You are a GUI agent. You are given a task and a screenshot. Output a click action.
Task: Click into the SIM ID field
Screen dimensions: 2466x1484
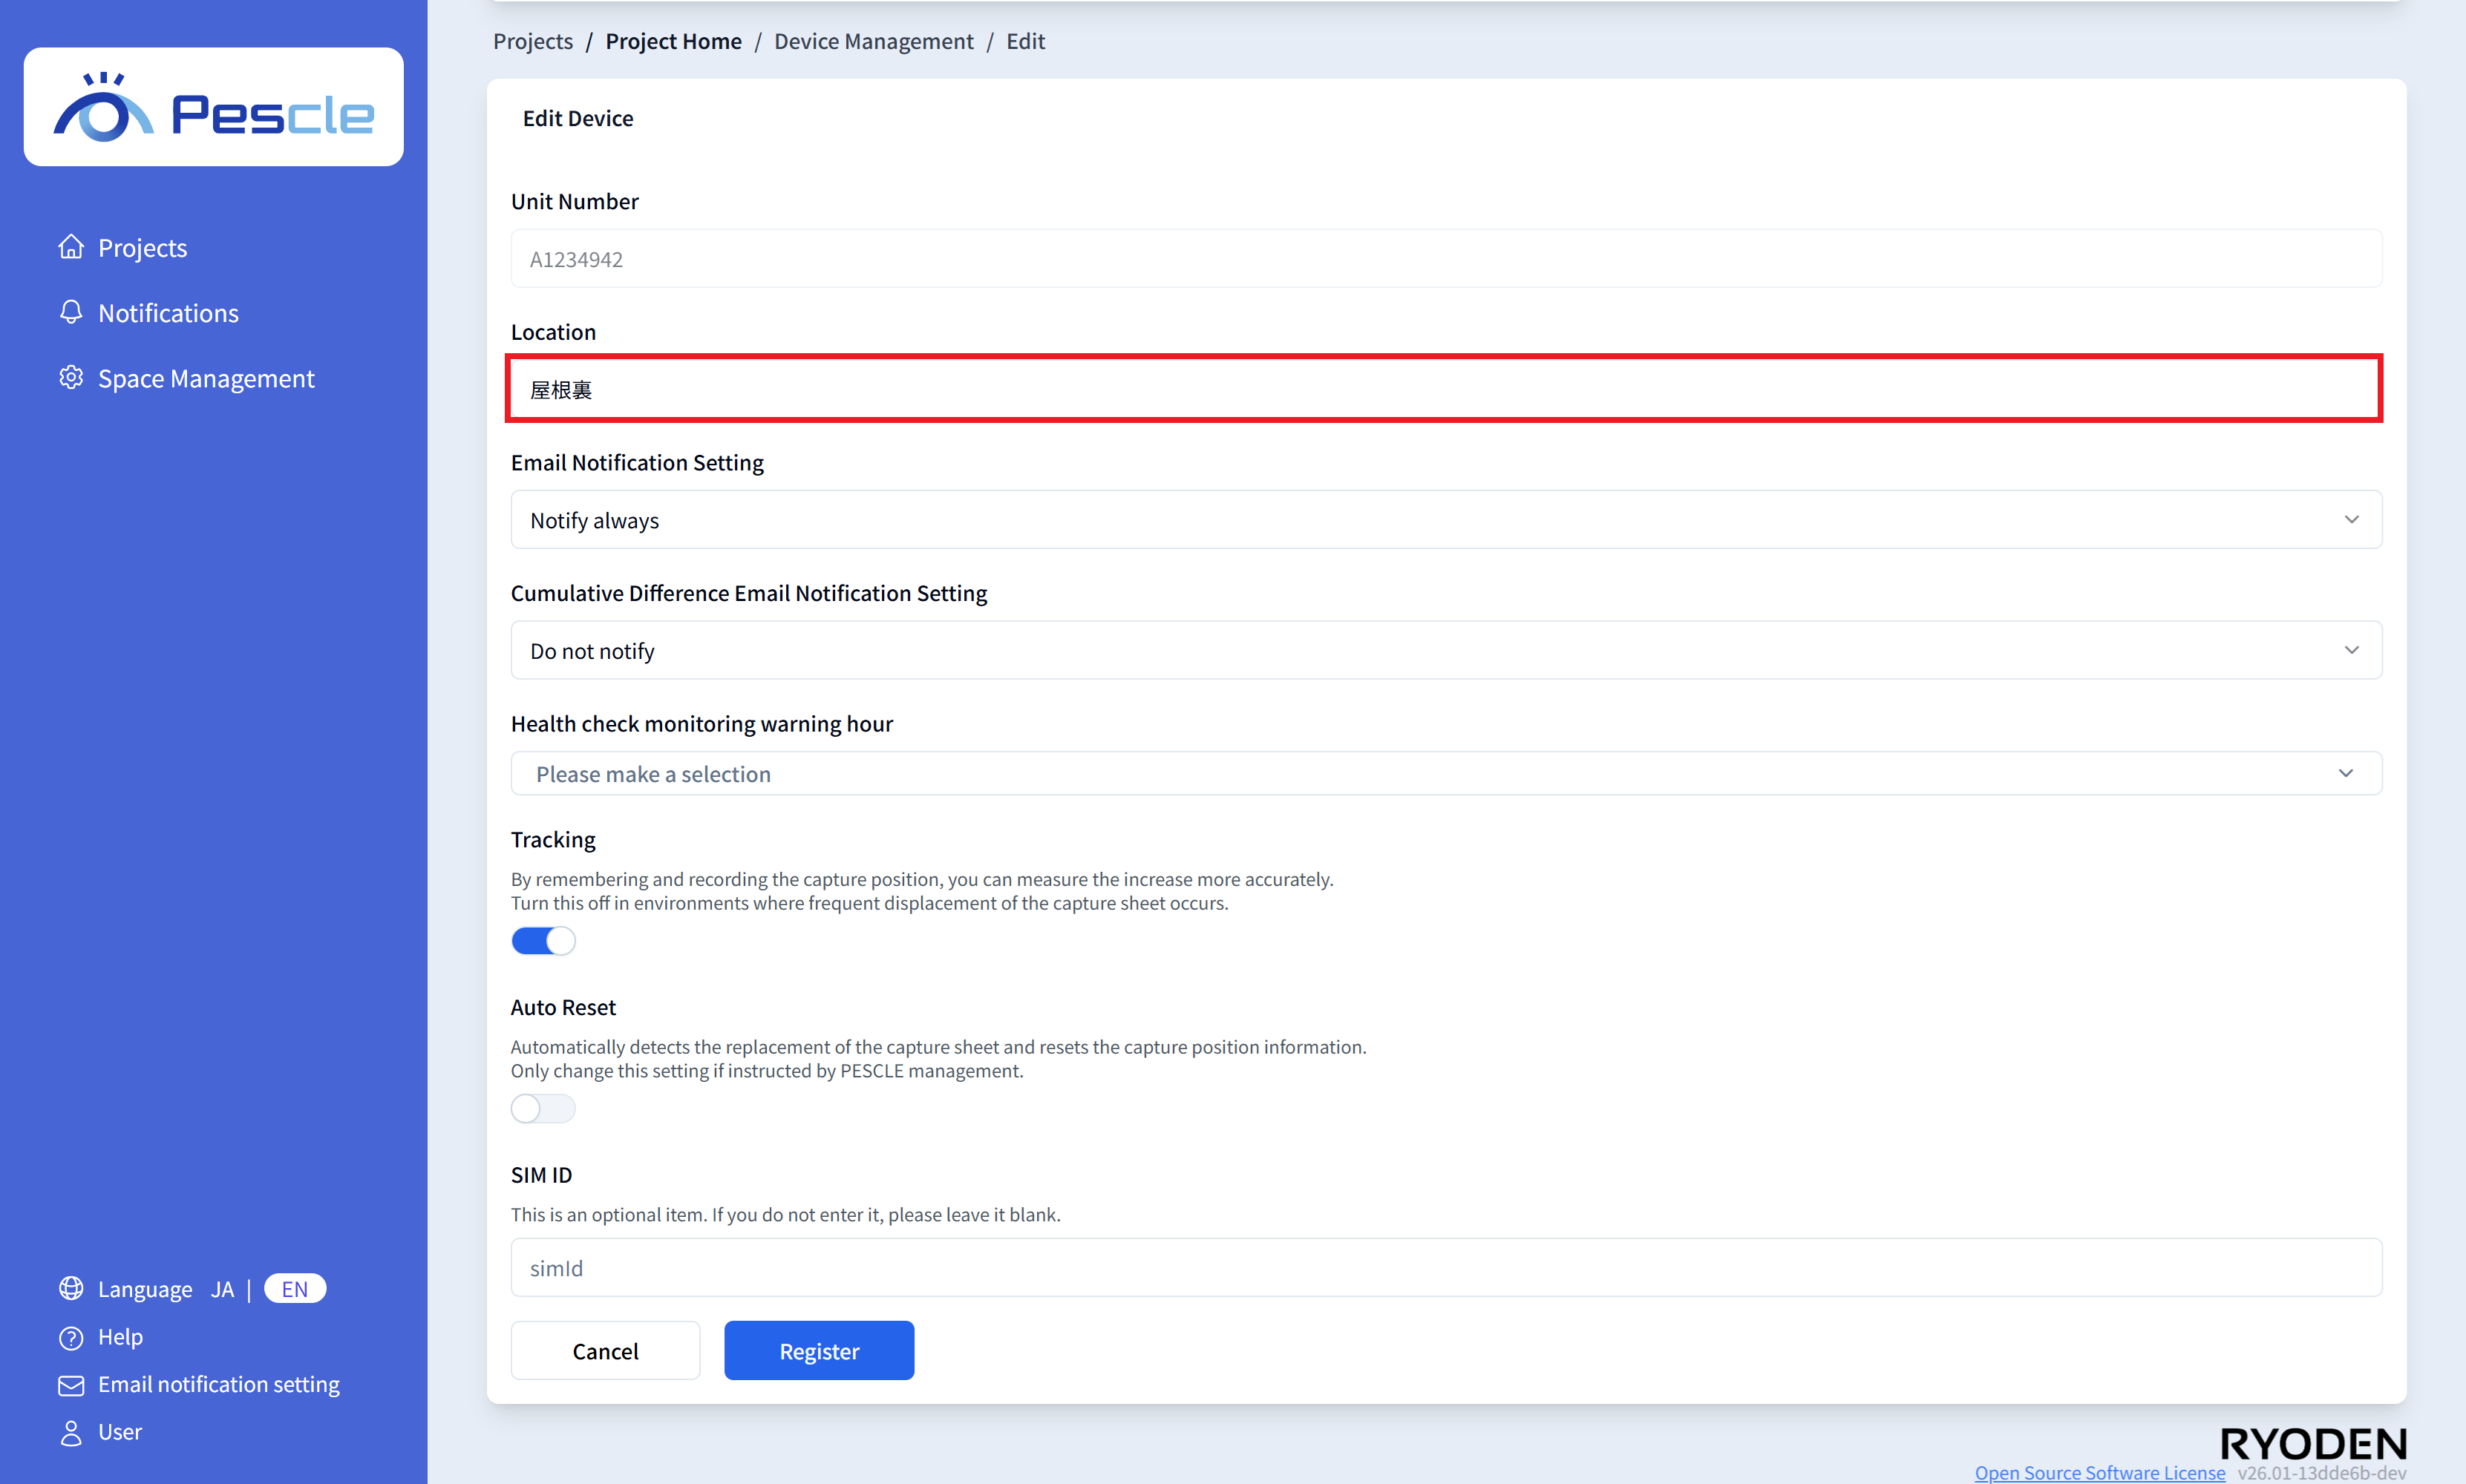click(x=1445, y=1268)
